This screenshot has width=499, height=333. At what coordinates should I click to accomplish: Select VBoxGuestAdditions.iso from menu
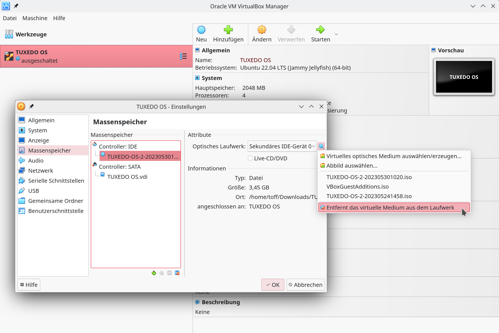(394, 187)
